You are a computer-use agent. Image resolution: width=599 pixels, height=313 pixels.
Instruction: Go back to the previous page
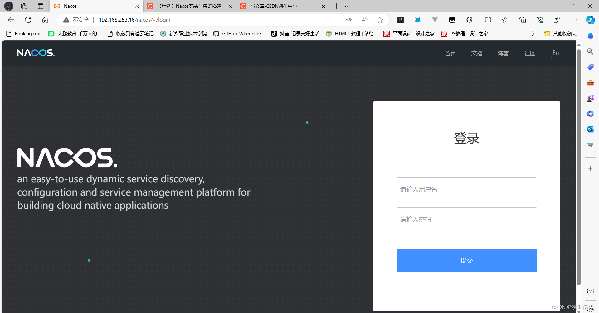[x=11, y=20]
